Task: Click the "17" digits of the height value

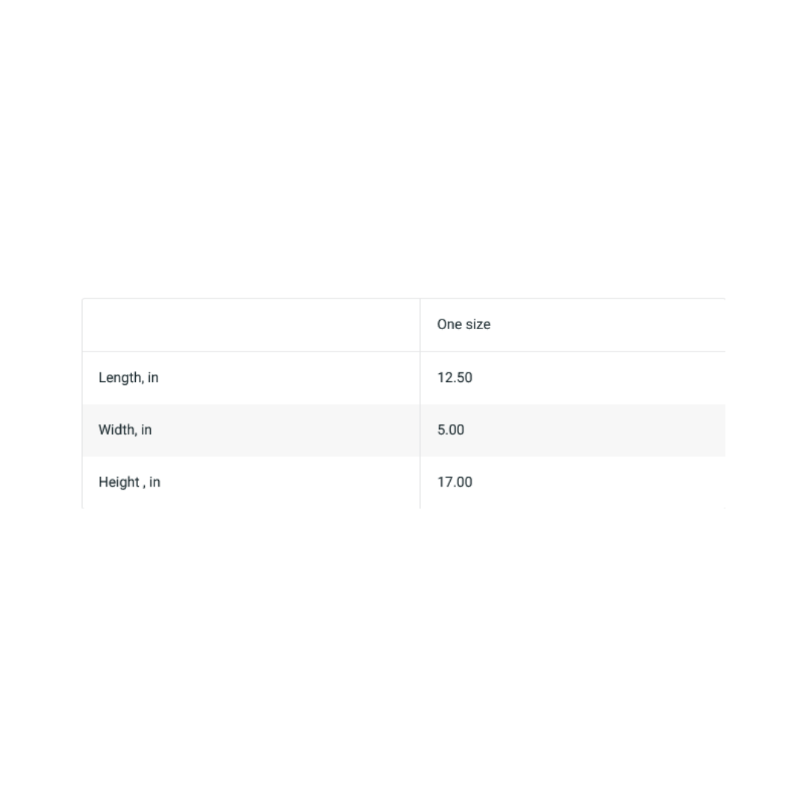Action: pyautogui.click(x=444, y=482)
